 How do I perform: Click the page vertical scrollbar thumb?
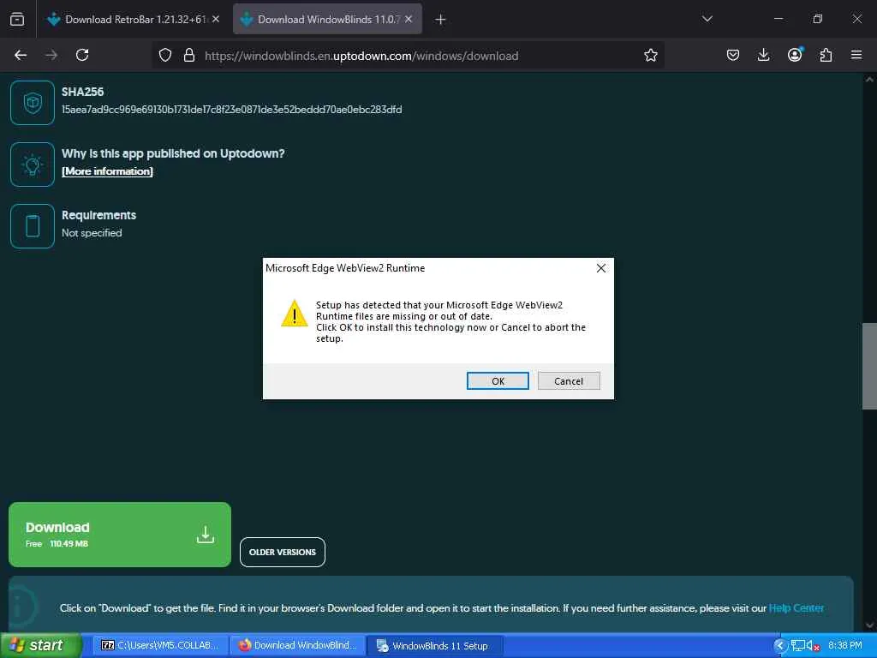(870, 366)
